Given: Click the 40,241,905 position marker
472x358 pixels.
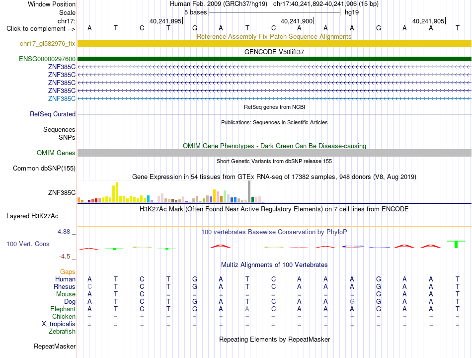Looking at the screenshot, I should click(429, 21).
